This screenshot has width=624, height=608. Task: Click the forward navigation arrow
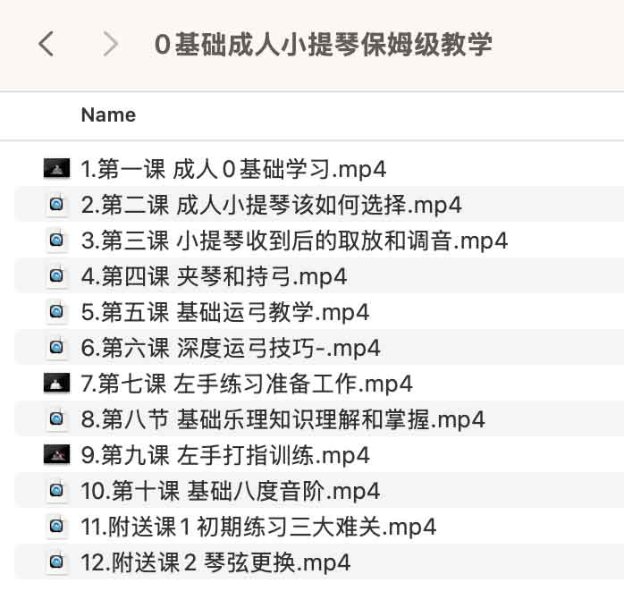[x=111, y=44]
